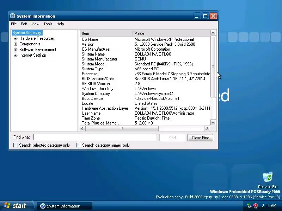Click the SMBIOS Version item
The height and width of the screenshot is (211, 282).
(x=96, y=84)
